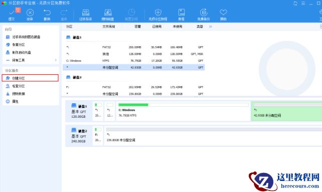The height and width of the screenshot is (192, 322).
Task: Click the Unused (未使用) column header
Action: [178, 27]
